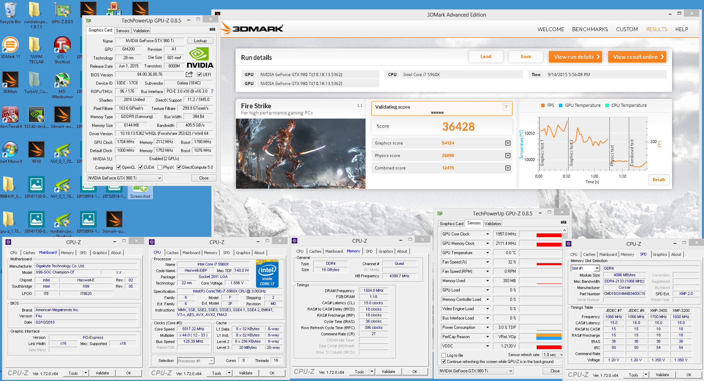Click the Details button under the chart
Image resolution: width=704 pixels, height=381 pixels.
click(x=659, y=180)
